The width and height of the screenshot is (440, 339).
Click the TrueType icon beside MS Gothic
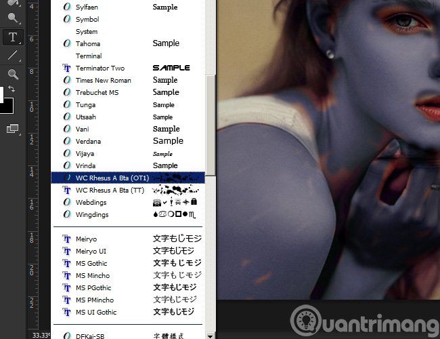click(x=67, y=263)
